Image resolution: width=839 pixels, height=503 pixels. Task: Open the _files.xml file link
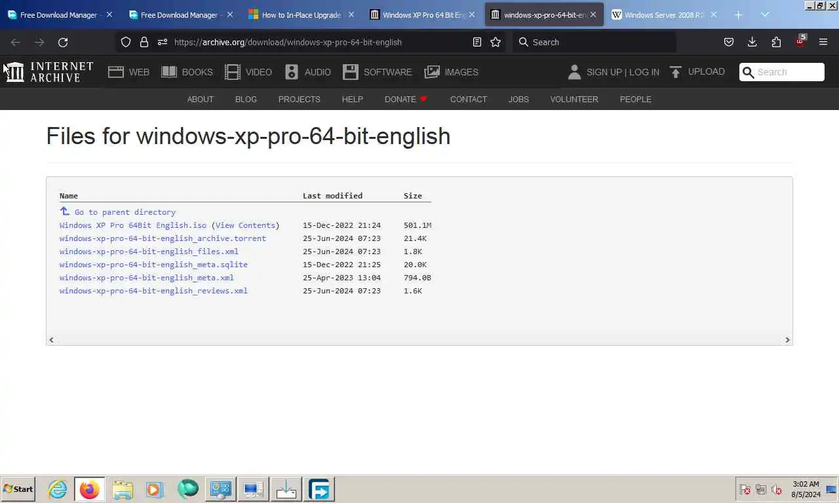point(149,251)
